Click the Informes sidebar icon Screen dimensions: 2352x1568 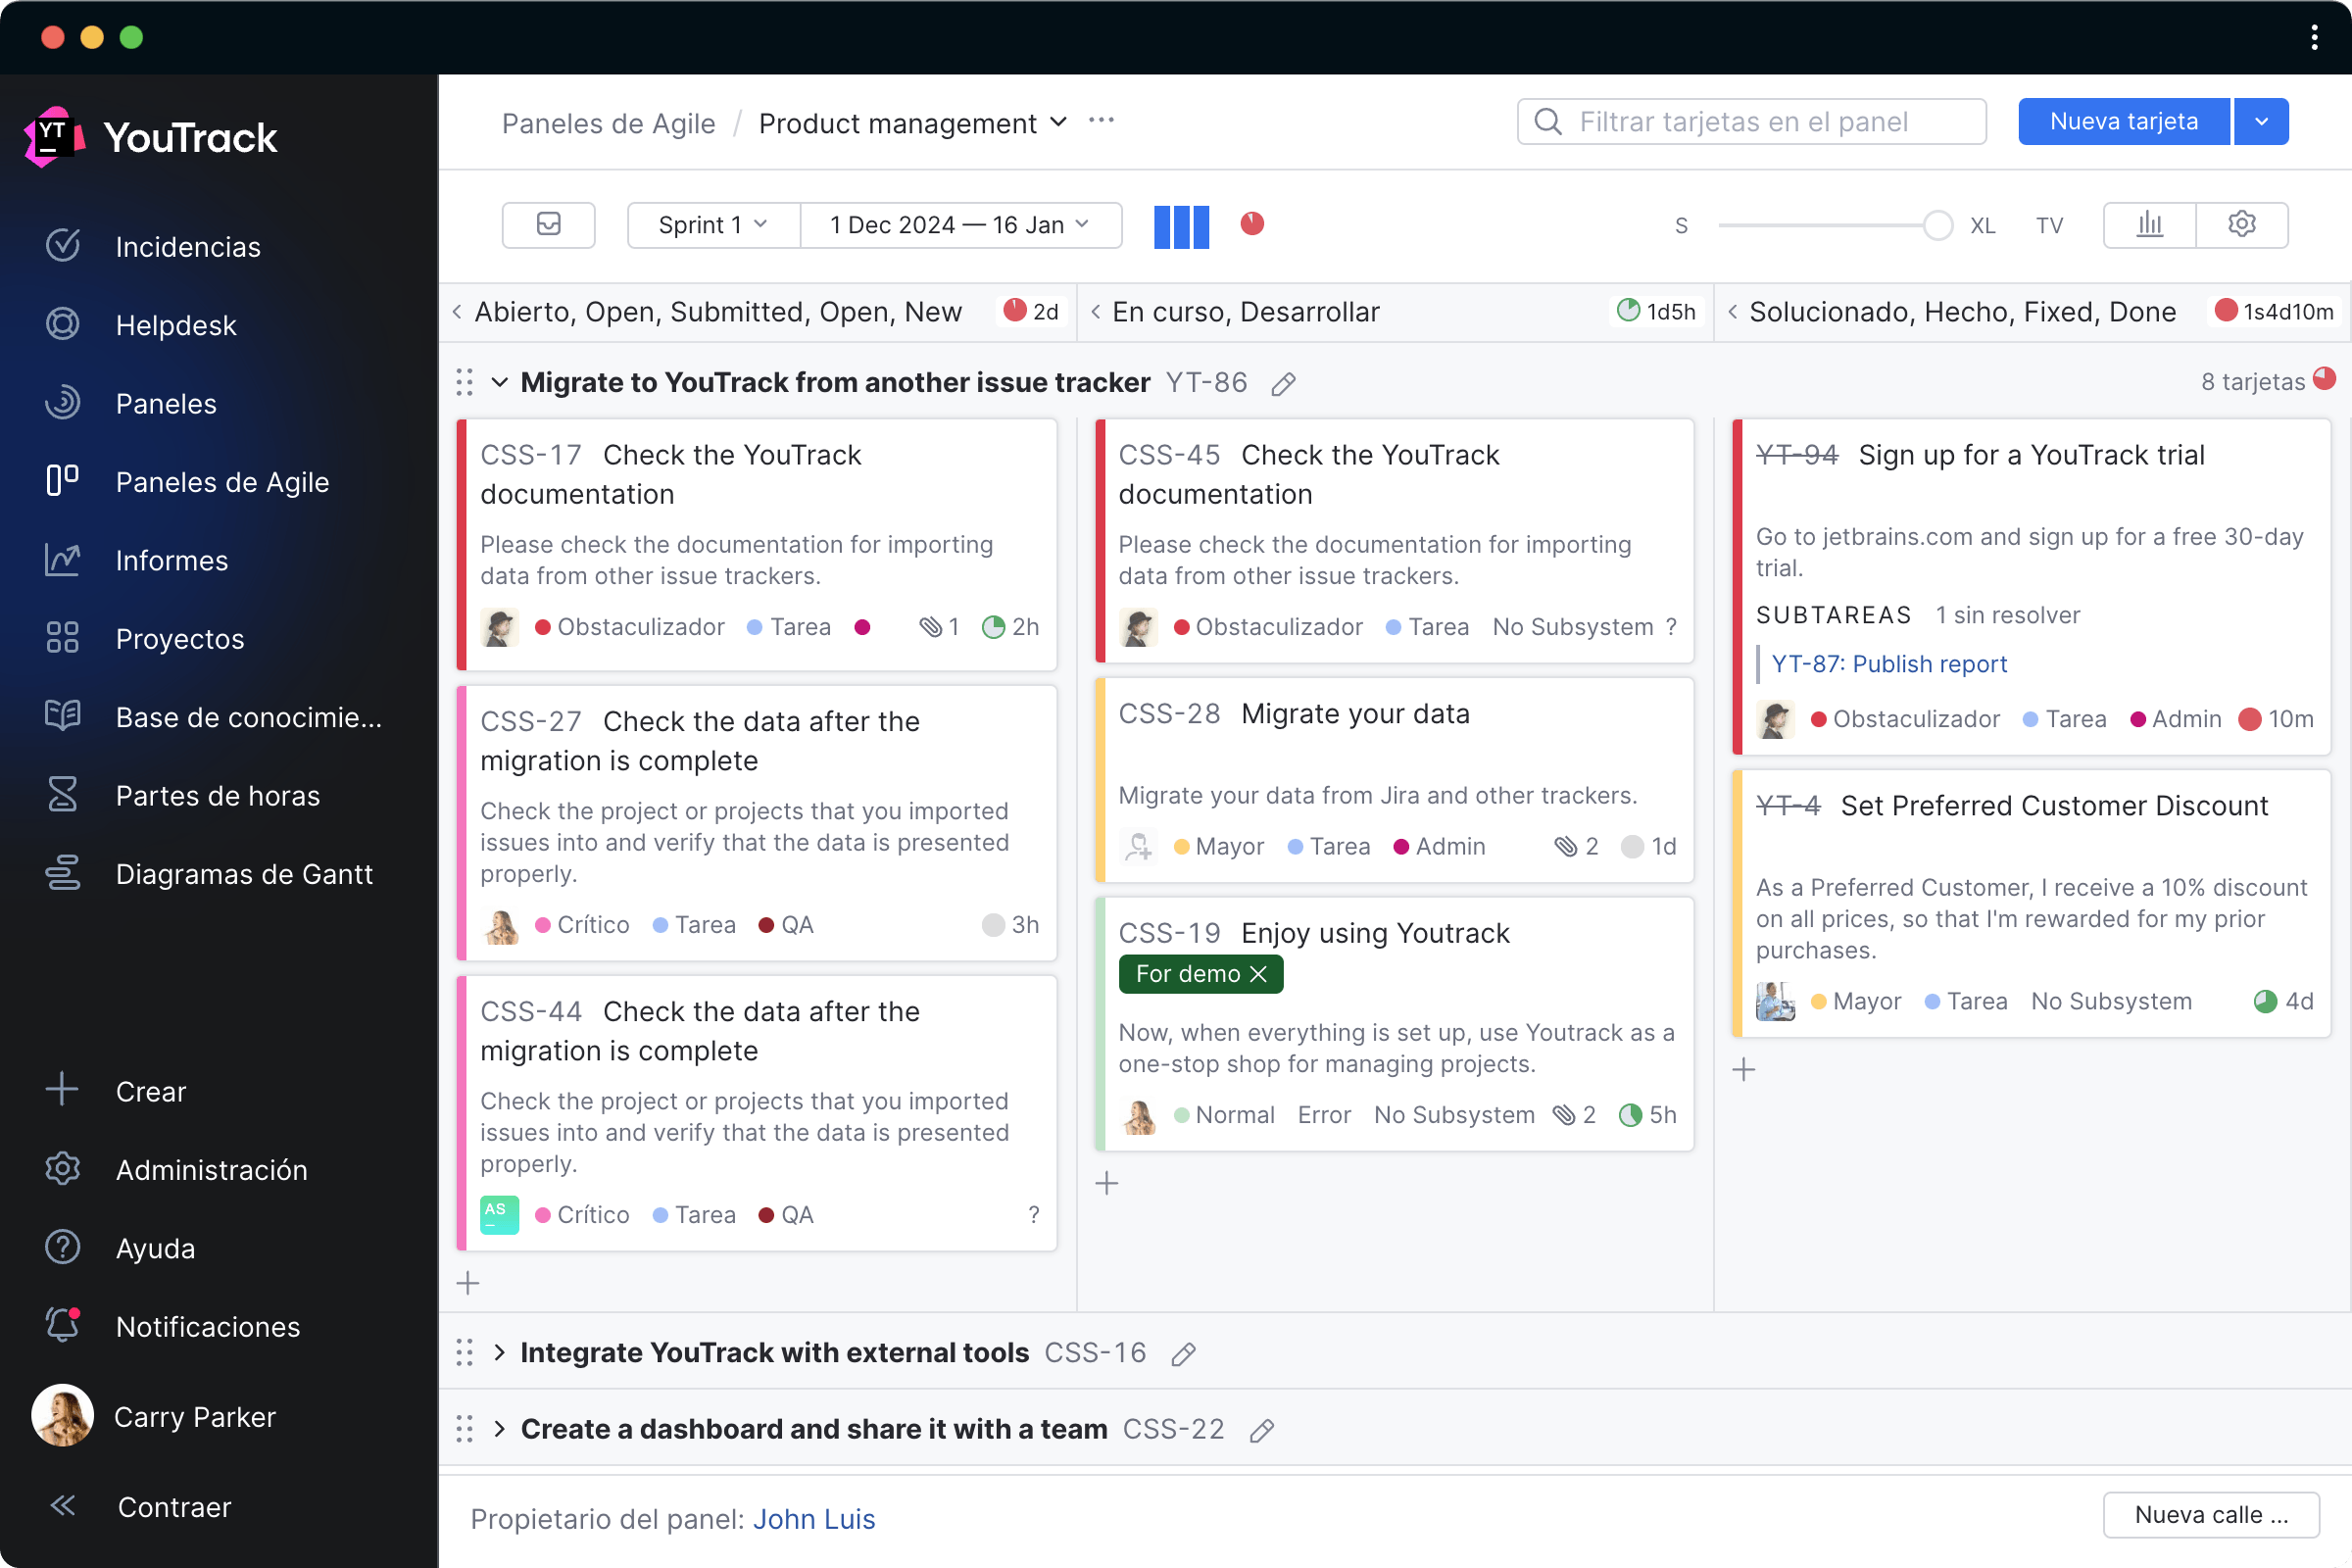63,560
